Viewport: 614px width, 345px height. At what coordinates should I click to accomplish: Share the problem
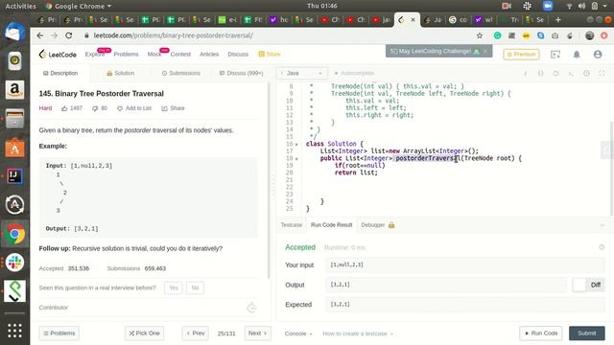[173, 108]
